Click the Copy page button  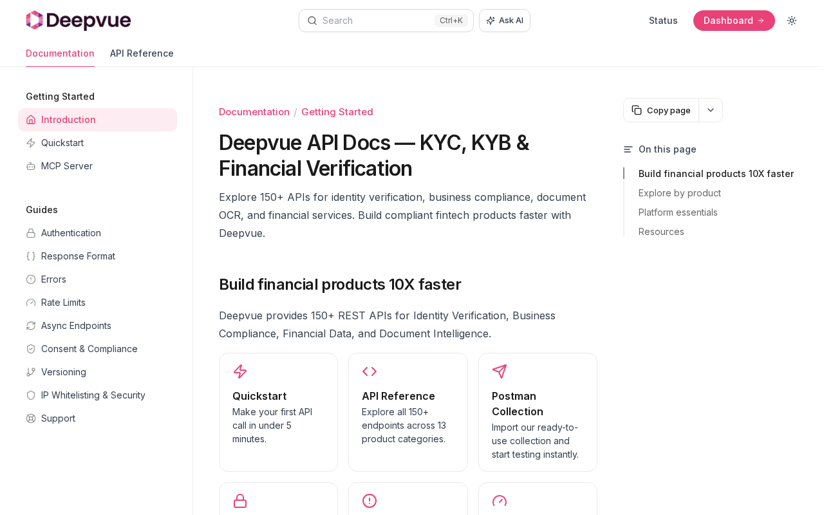(661, 110)
